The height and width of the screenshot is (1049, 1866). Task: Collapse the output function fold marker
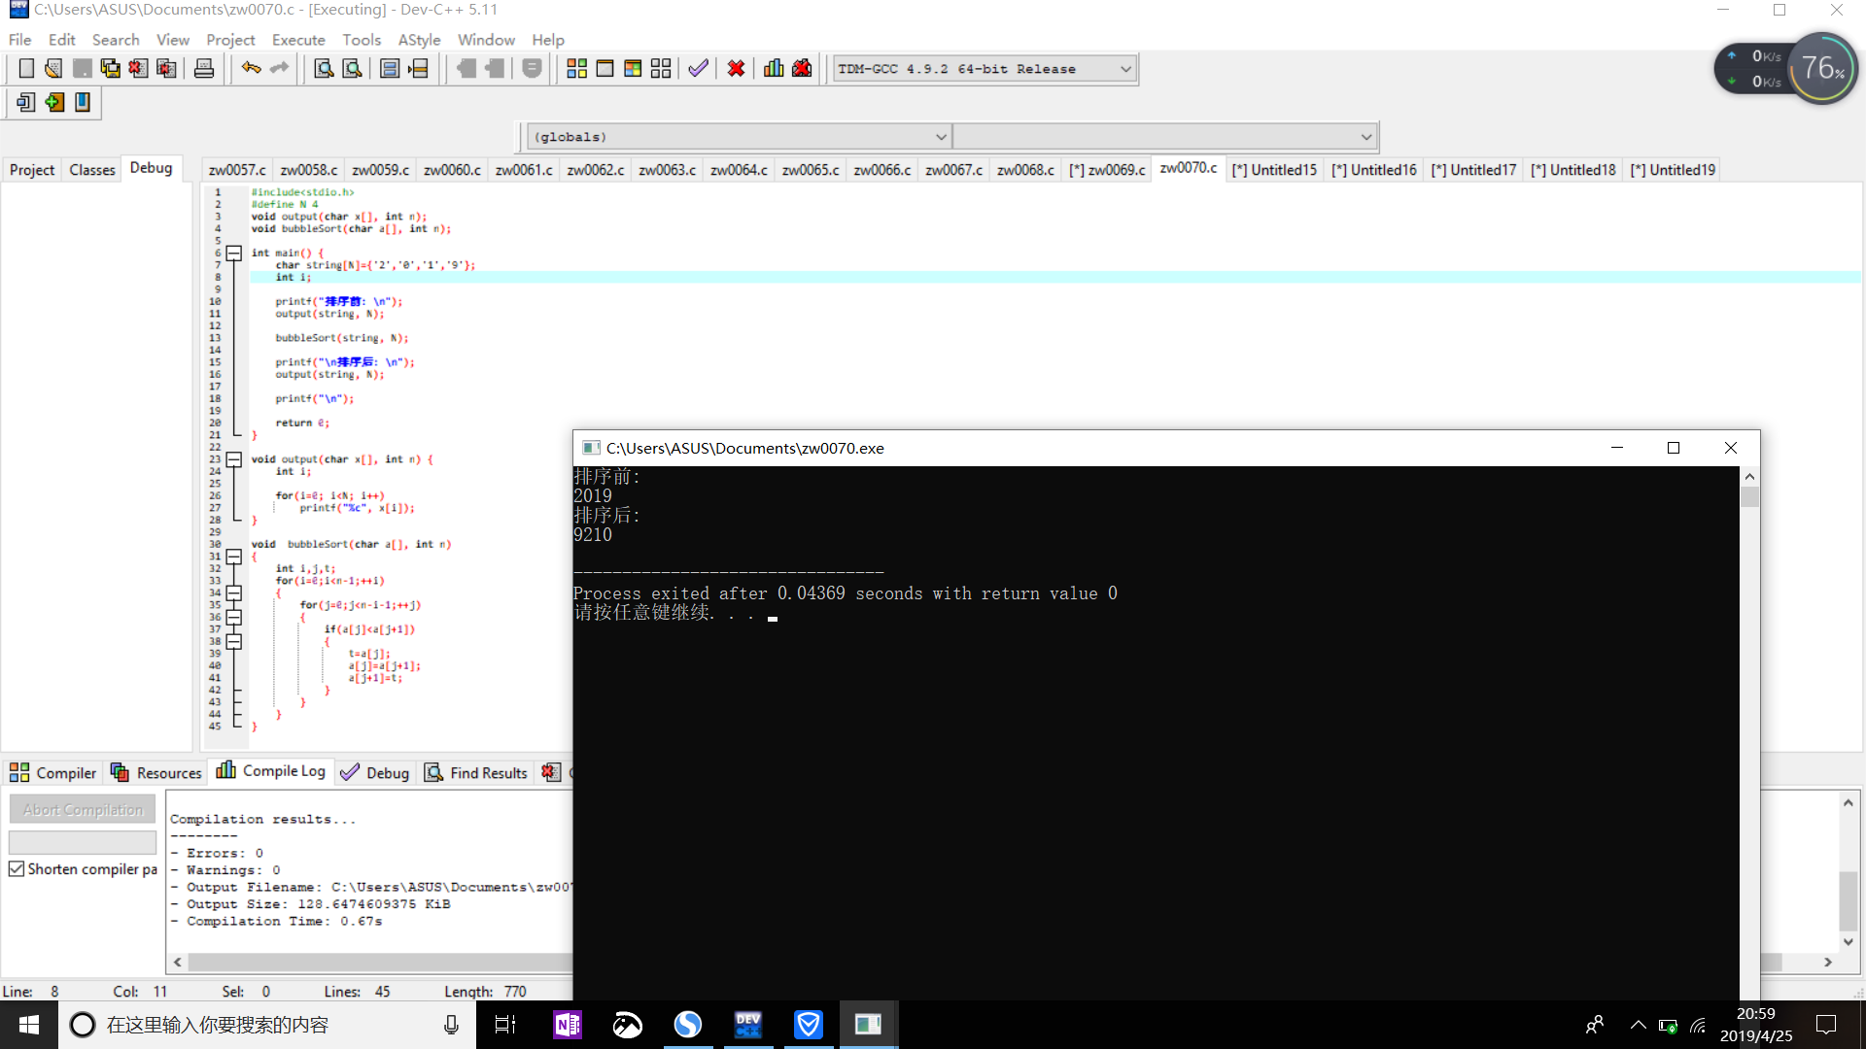click(x=234, y=459)
